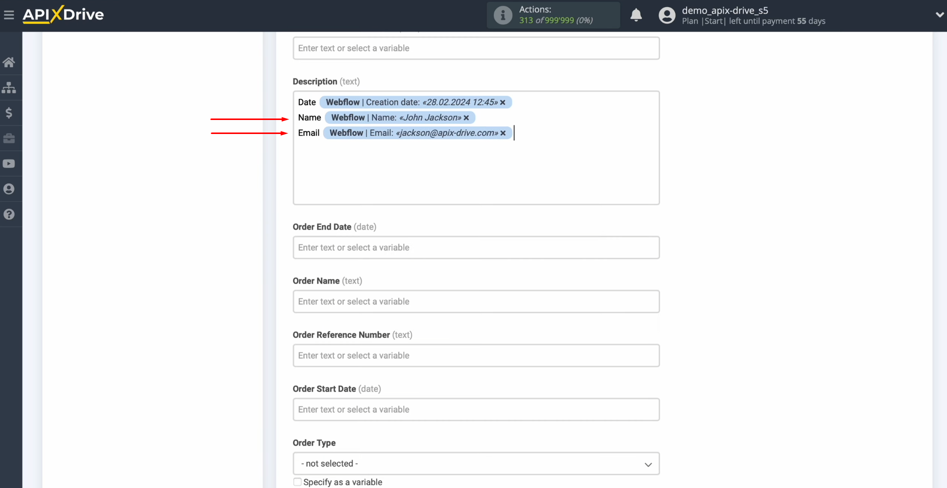Viewport: 947px width, 488px height.
Task: Expand the account chevron at top right
Action: click(939, 14)
